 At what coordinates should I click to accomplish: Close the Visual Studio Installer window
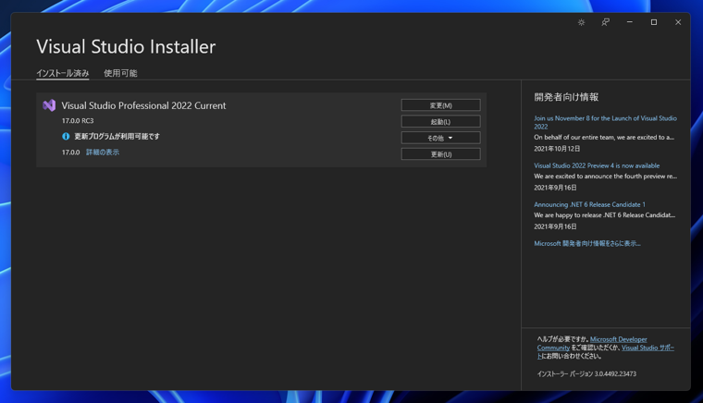coord(678,22)
